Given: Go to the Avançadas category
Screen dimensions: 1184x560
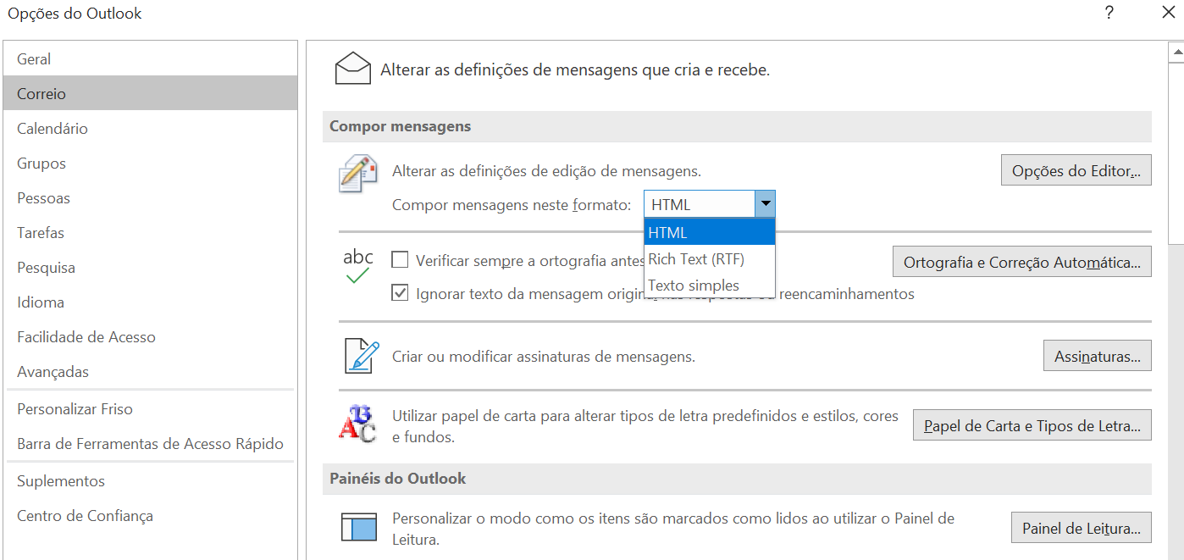Looking at the screenshot, I should click(x=150, y=371).
